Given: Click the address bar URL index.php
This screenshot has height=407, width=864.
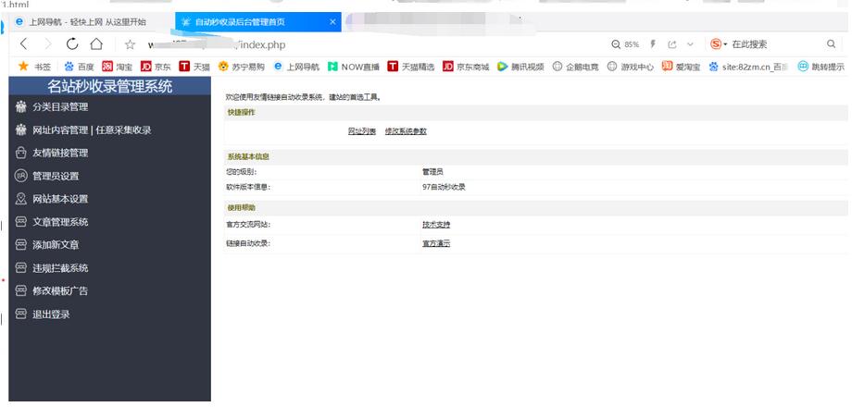Looking at the screenshot, I should pyautogui.click(x=263, y=44).
